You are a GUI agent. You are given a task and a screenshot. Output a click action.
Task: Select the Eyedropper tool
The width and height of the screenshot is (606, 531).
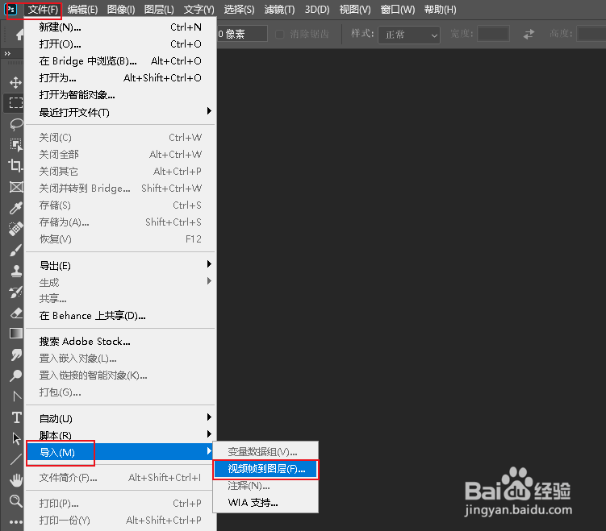click(15, 208)
